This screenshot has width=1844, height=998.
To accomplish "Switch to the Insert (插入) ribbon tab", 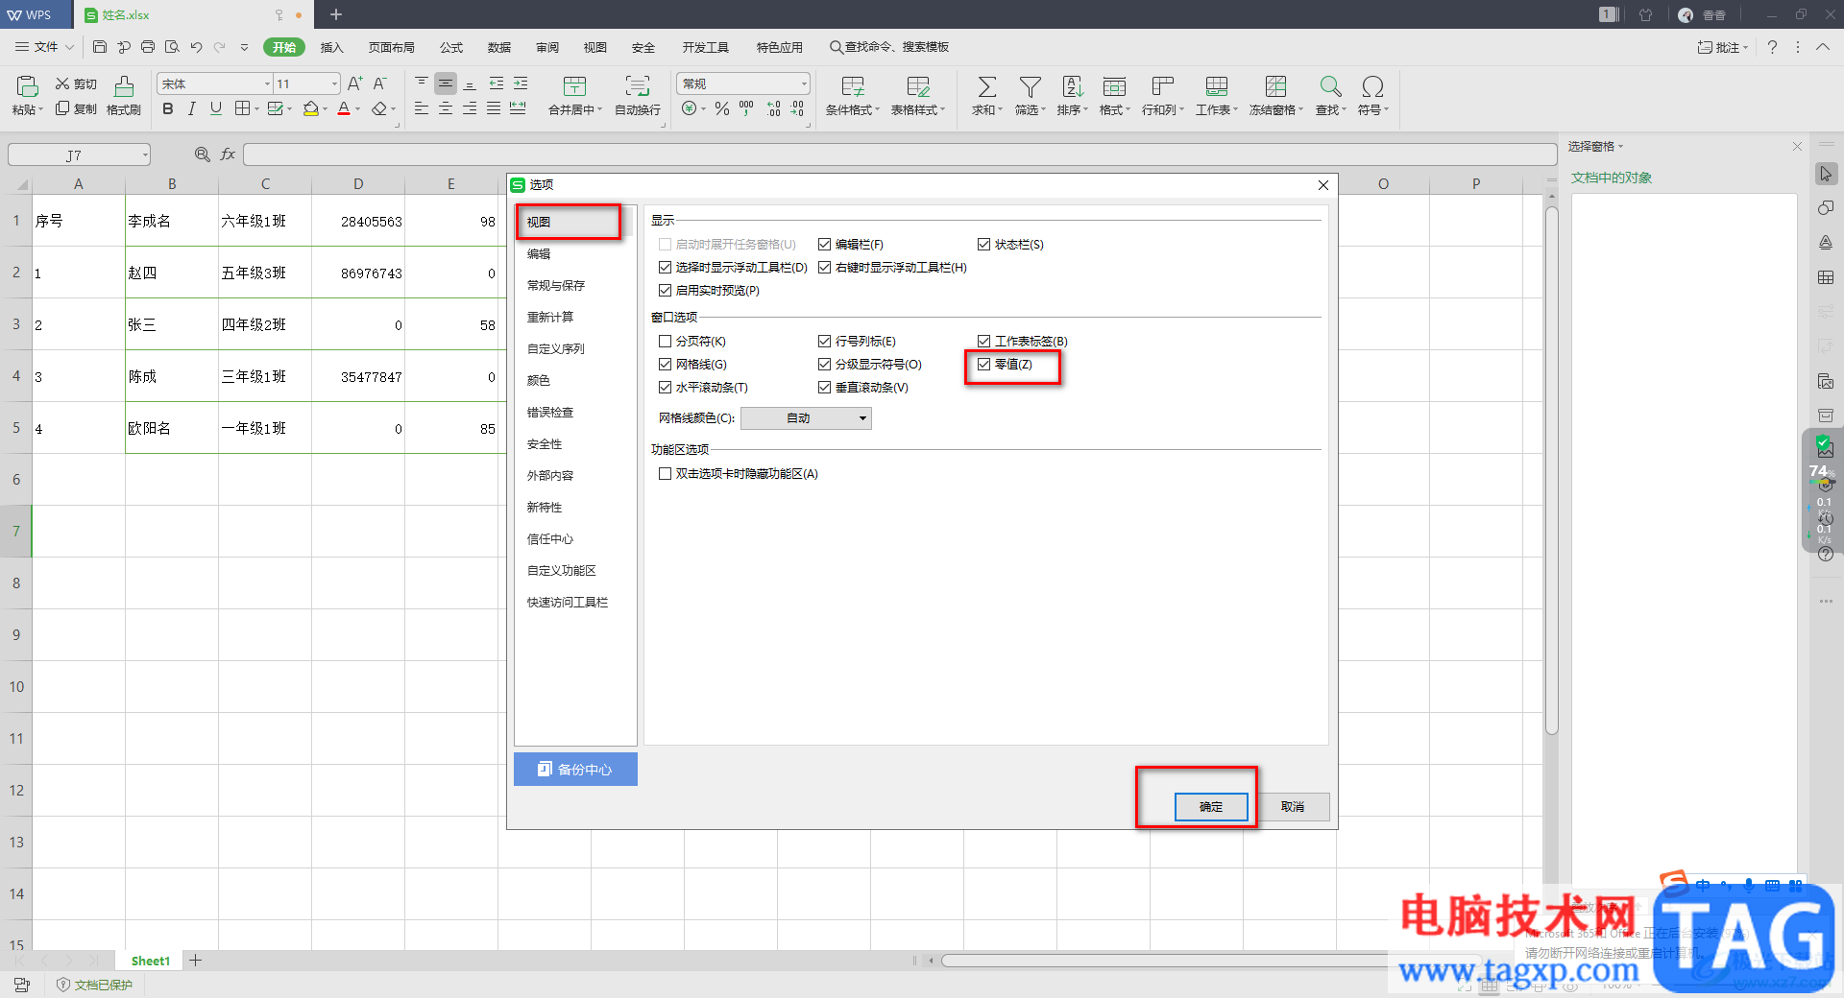I will 331,47.
